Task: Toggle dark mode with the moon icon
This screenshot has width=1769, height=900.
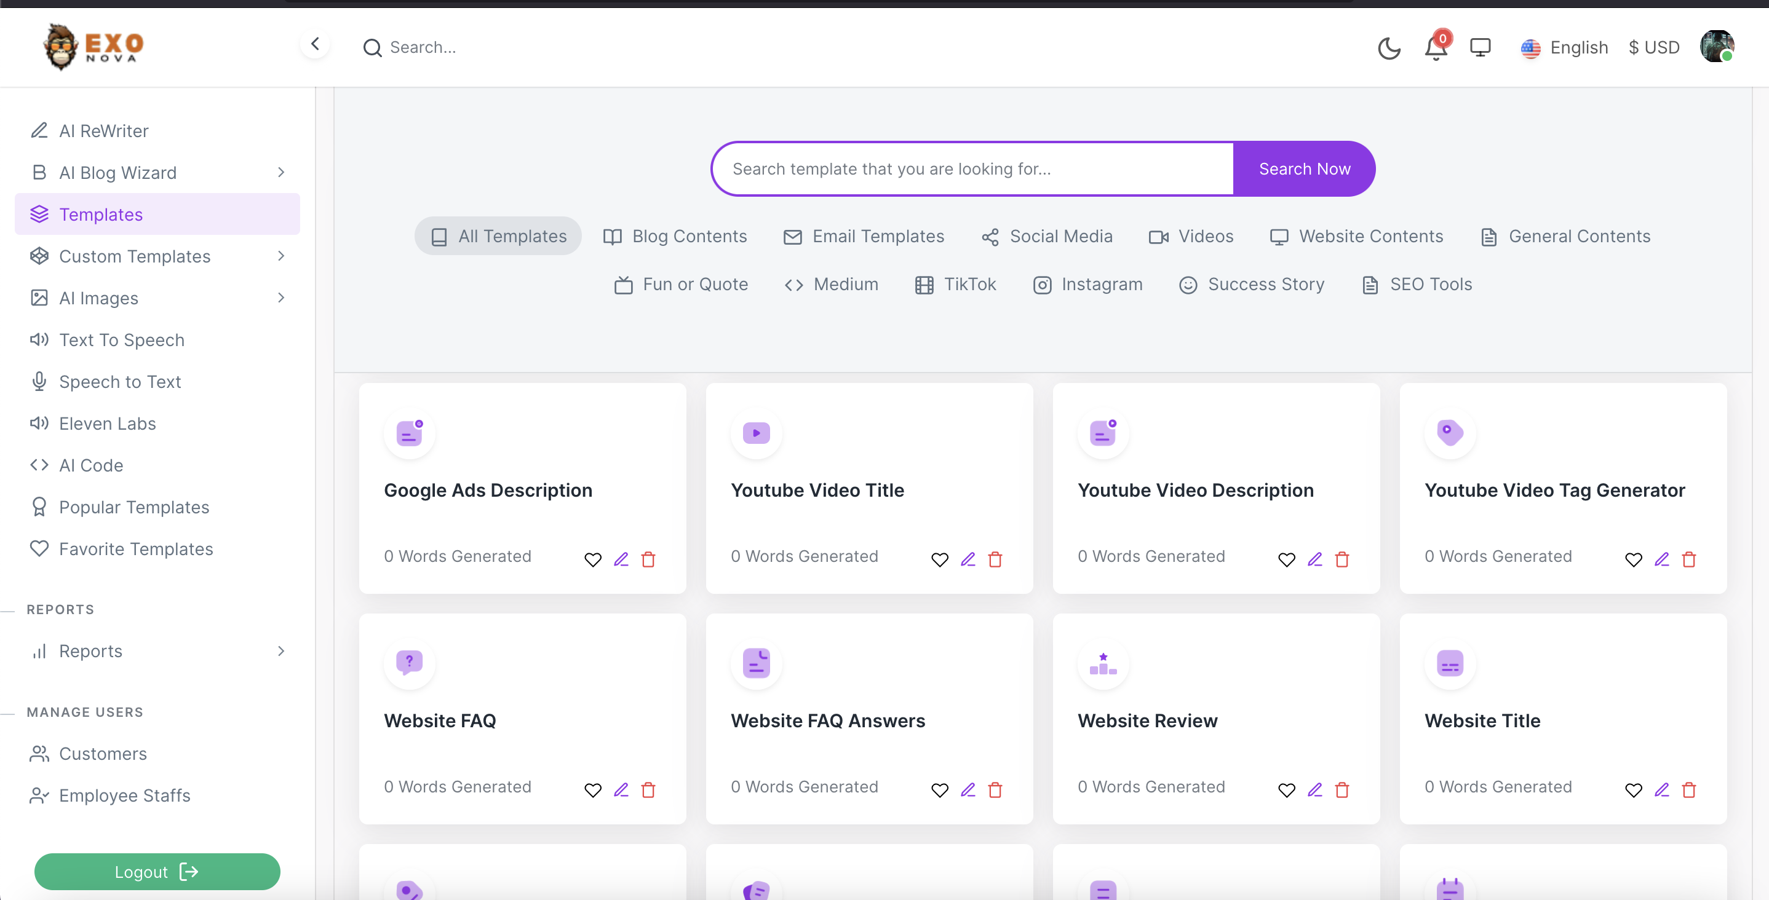Action: [x=1388, y=48]
